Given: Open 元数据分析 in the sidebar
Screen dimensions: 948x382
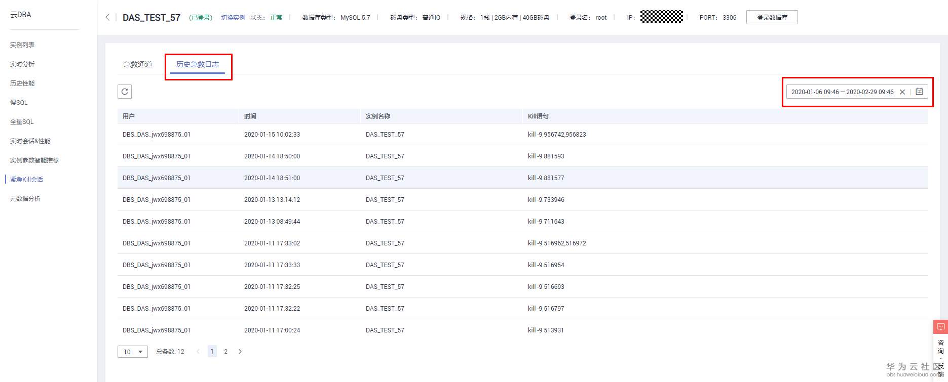Looking at the screenshot, I should coord(25,199).
